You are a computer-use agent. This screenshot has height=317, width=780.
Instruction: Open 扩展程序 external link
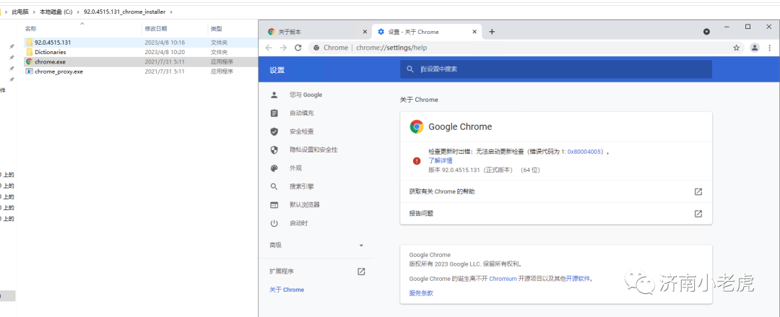[316, 272]
